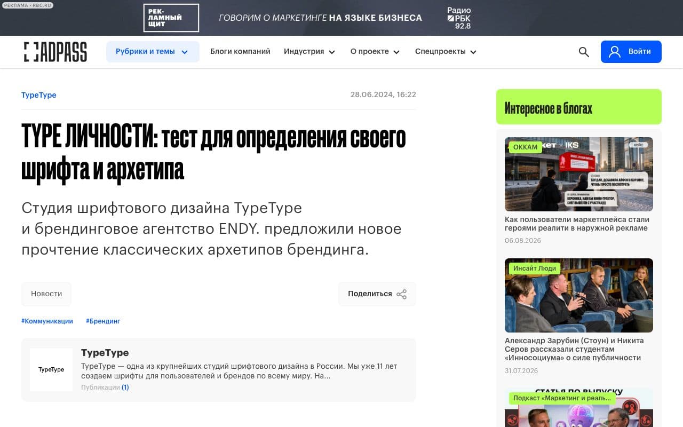Click the РЕКЛАМА • RBC.RU ad label

coord(27,5)
